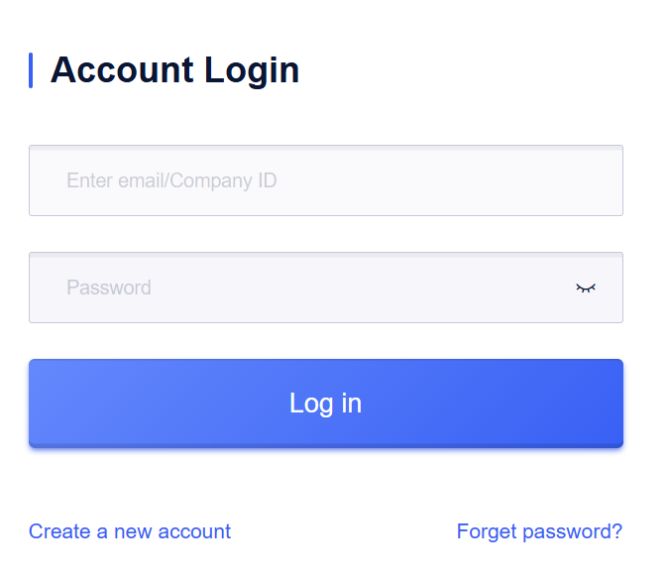This screenshot has width=668, height=579.
Task: Click the Password placeholder text
Action: (109, 288)
